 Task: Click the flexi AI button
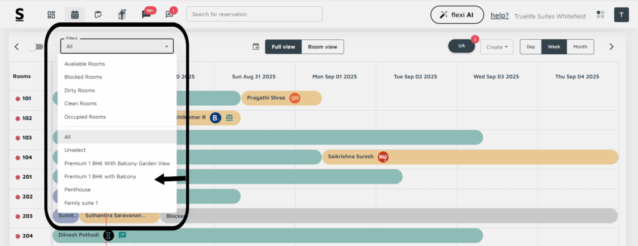(457, 15)
